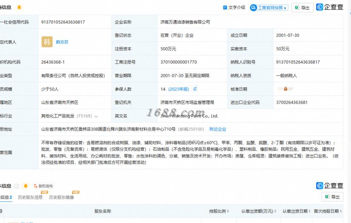Select company type 有限责任公司（自然人投资或控股）
This screenshot has height=223, width=351.
pos(73,76)
